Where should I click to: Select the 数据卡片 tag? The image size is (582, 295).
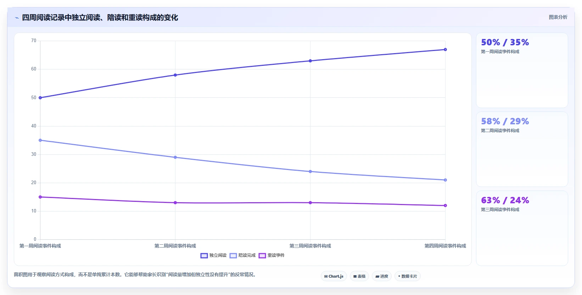click(408, 276)
